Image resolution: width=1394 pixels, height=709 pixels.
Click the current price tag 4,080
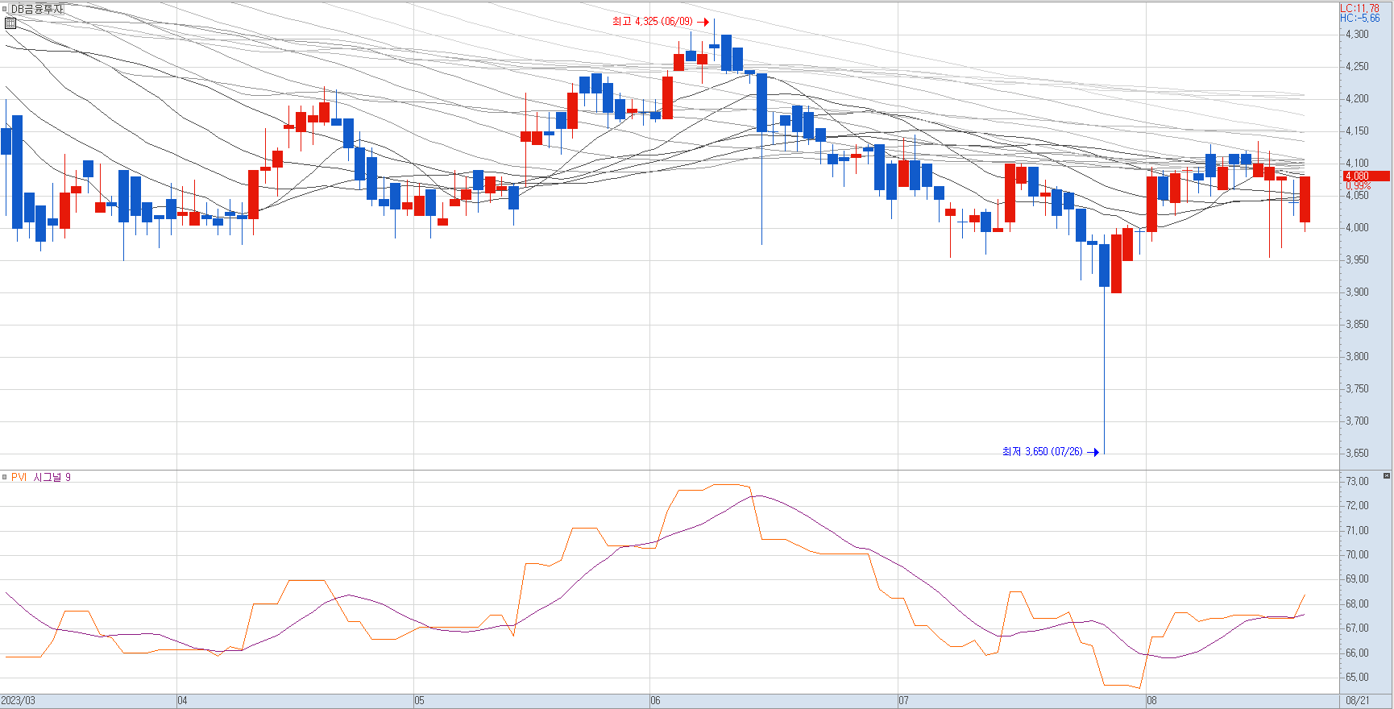pos(1367,176)
